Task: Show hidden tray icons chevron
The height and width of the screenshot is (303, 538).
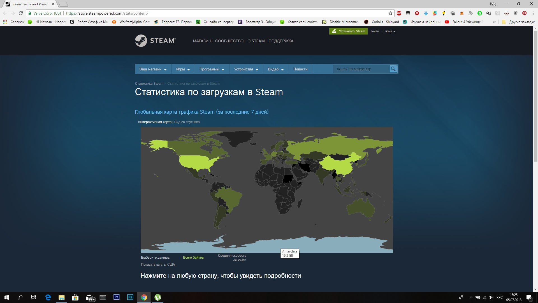Action: pos(471,297)
